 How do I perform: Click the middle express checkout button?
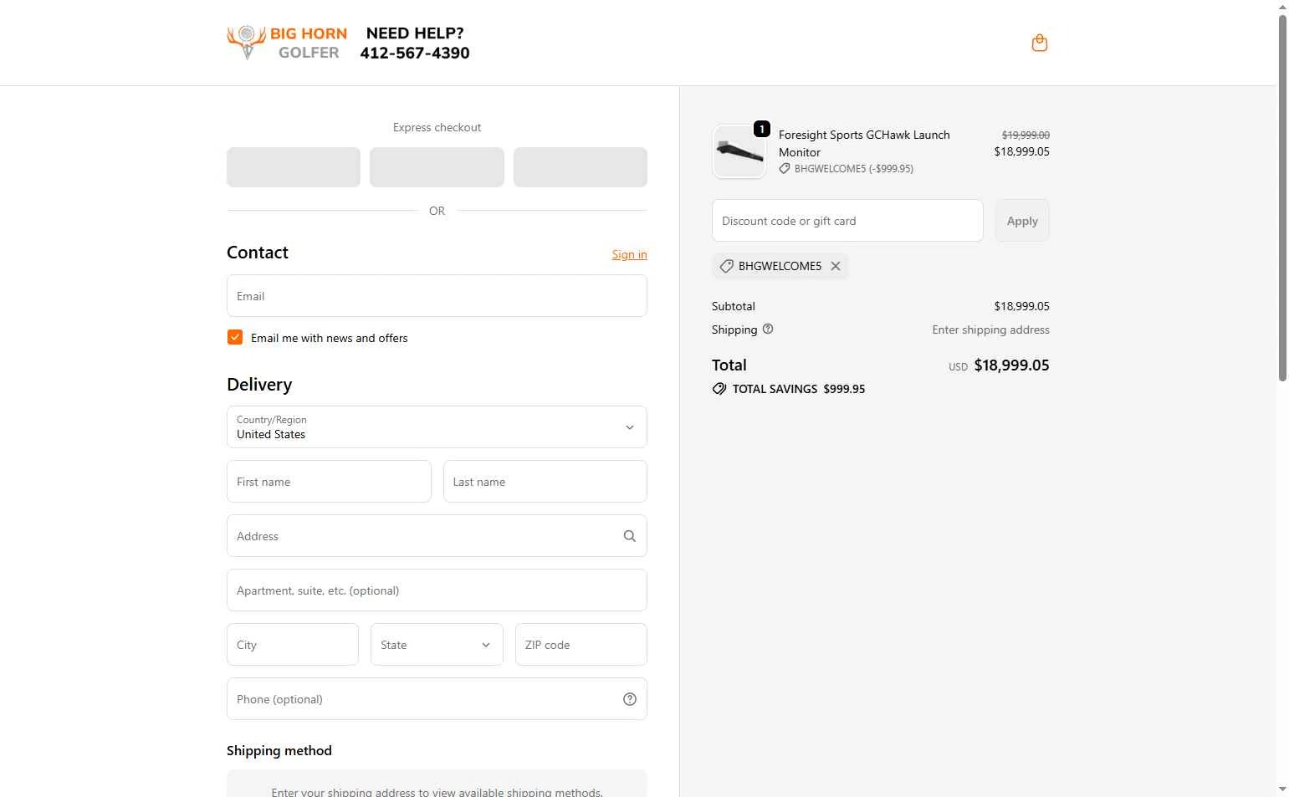437,167
